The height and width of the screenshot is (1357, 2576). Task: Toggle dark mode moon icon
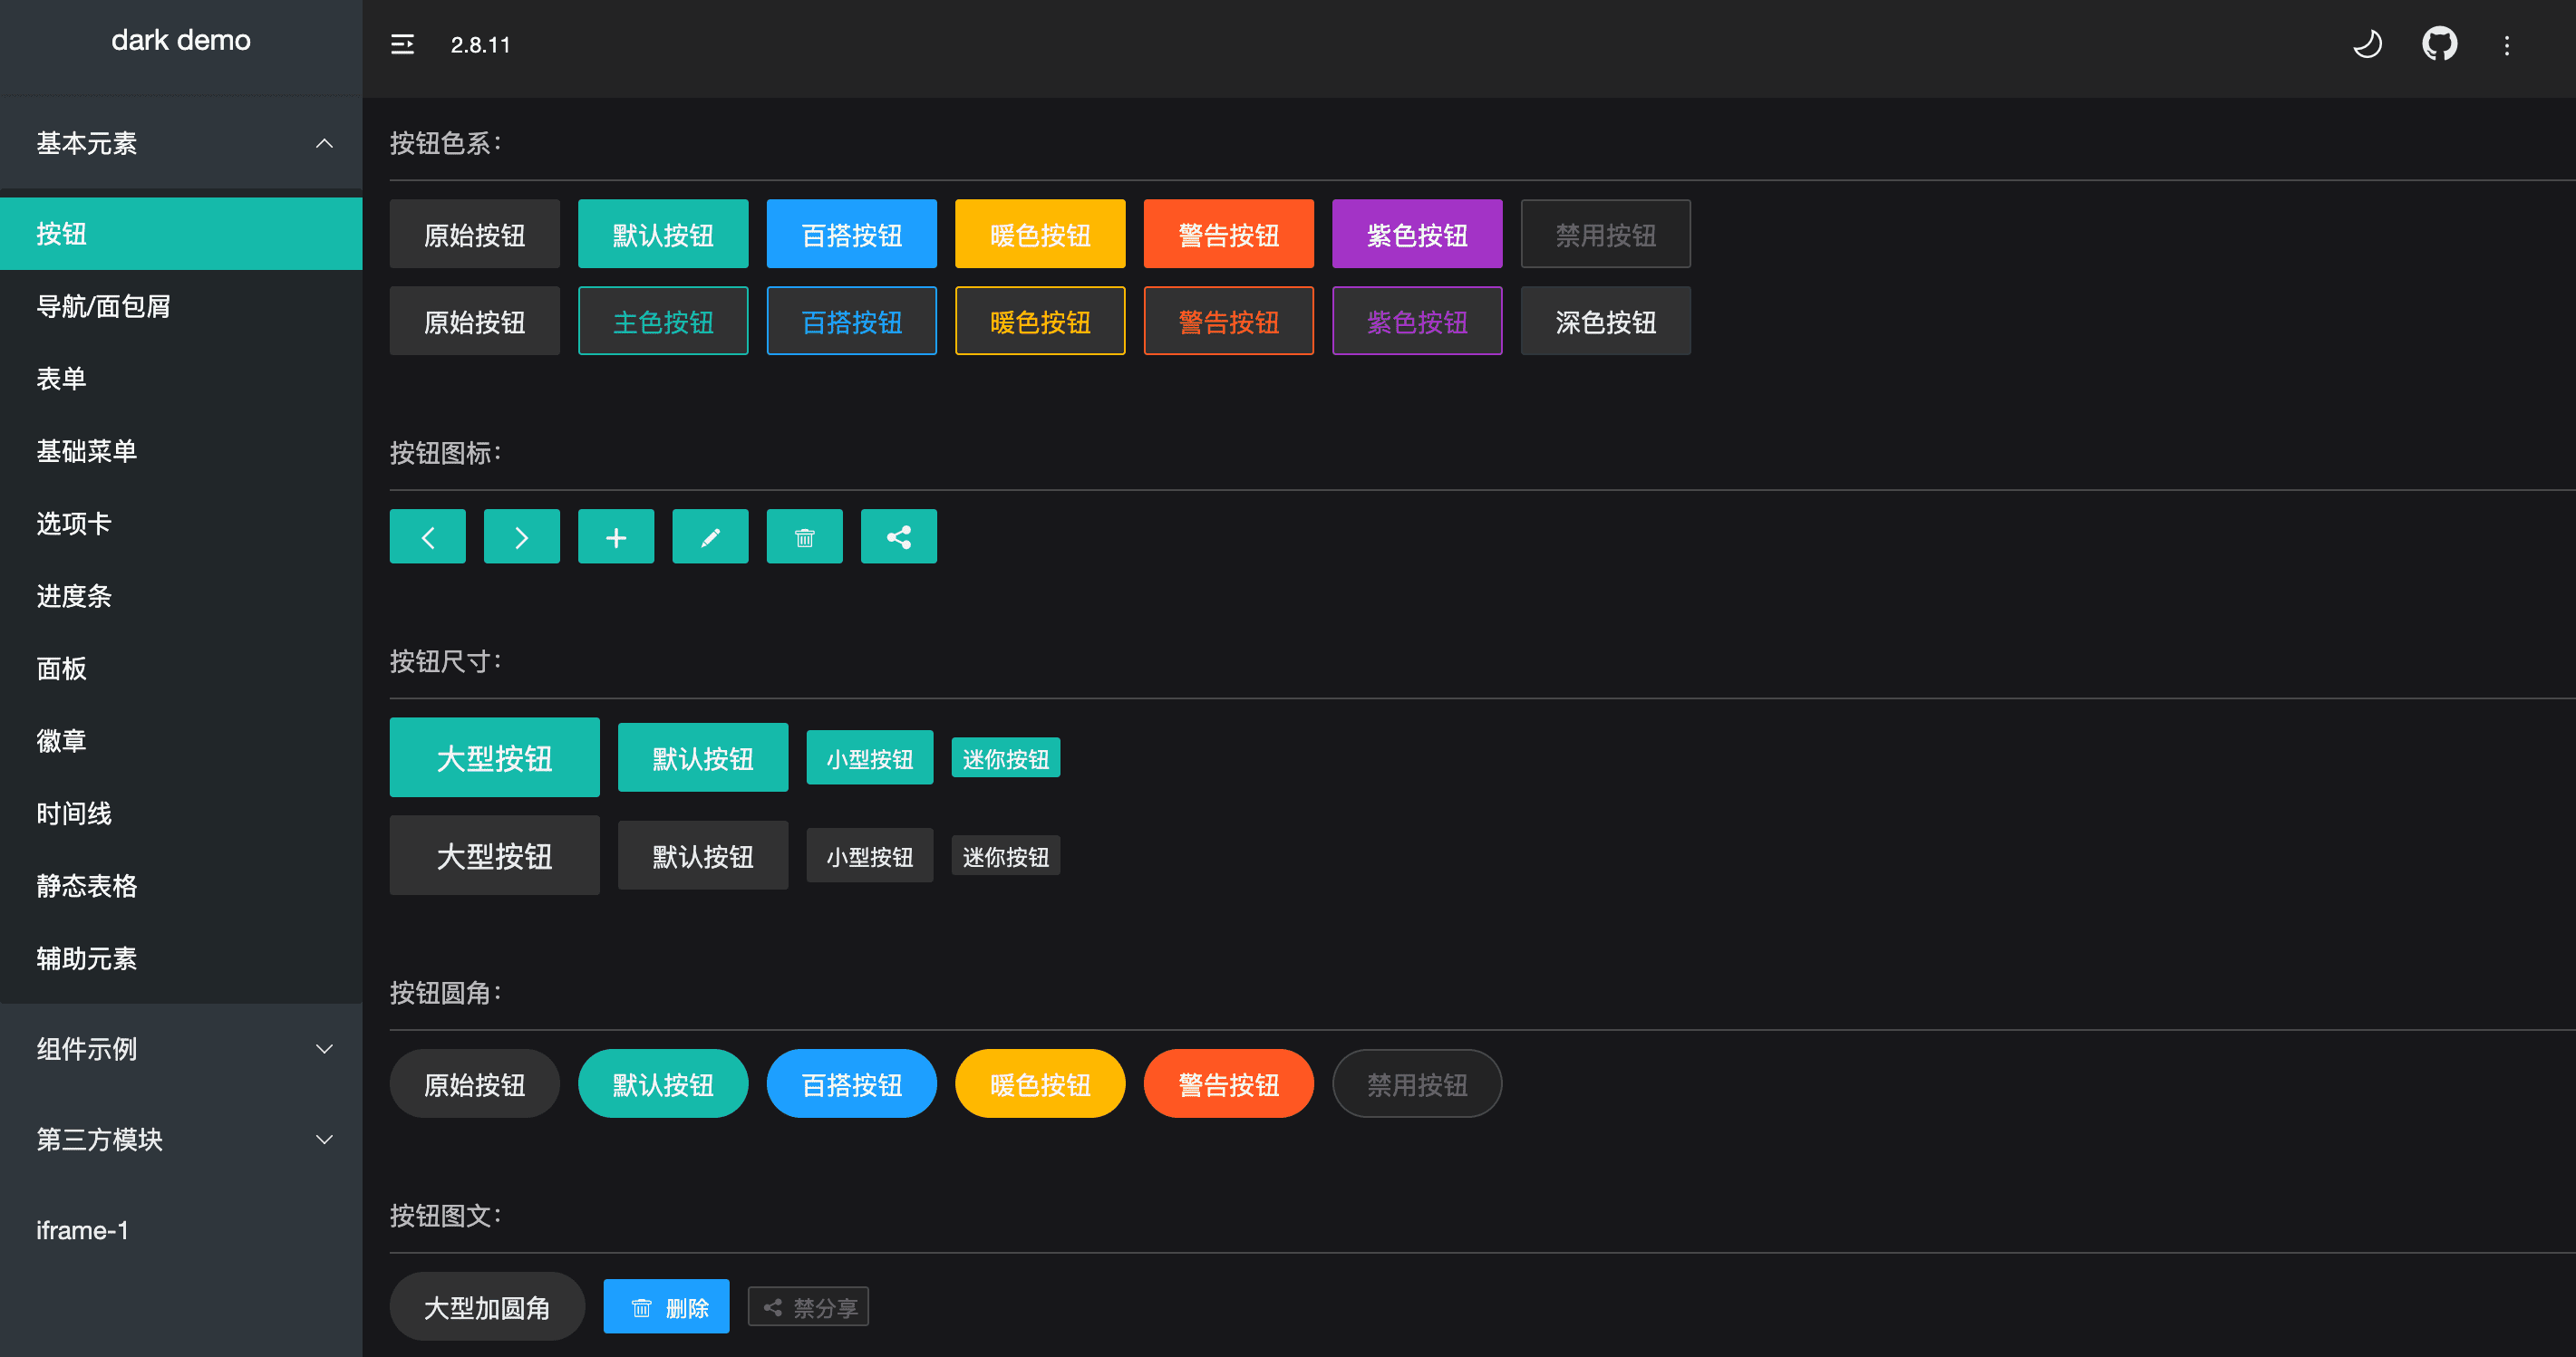(2367, 43)
